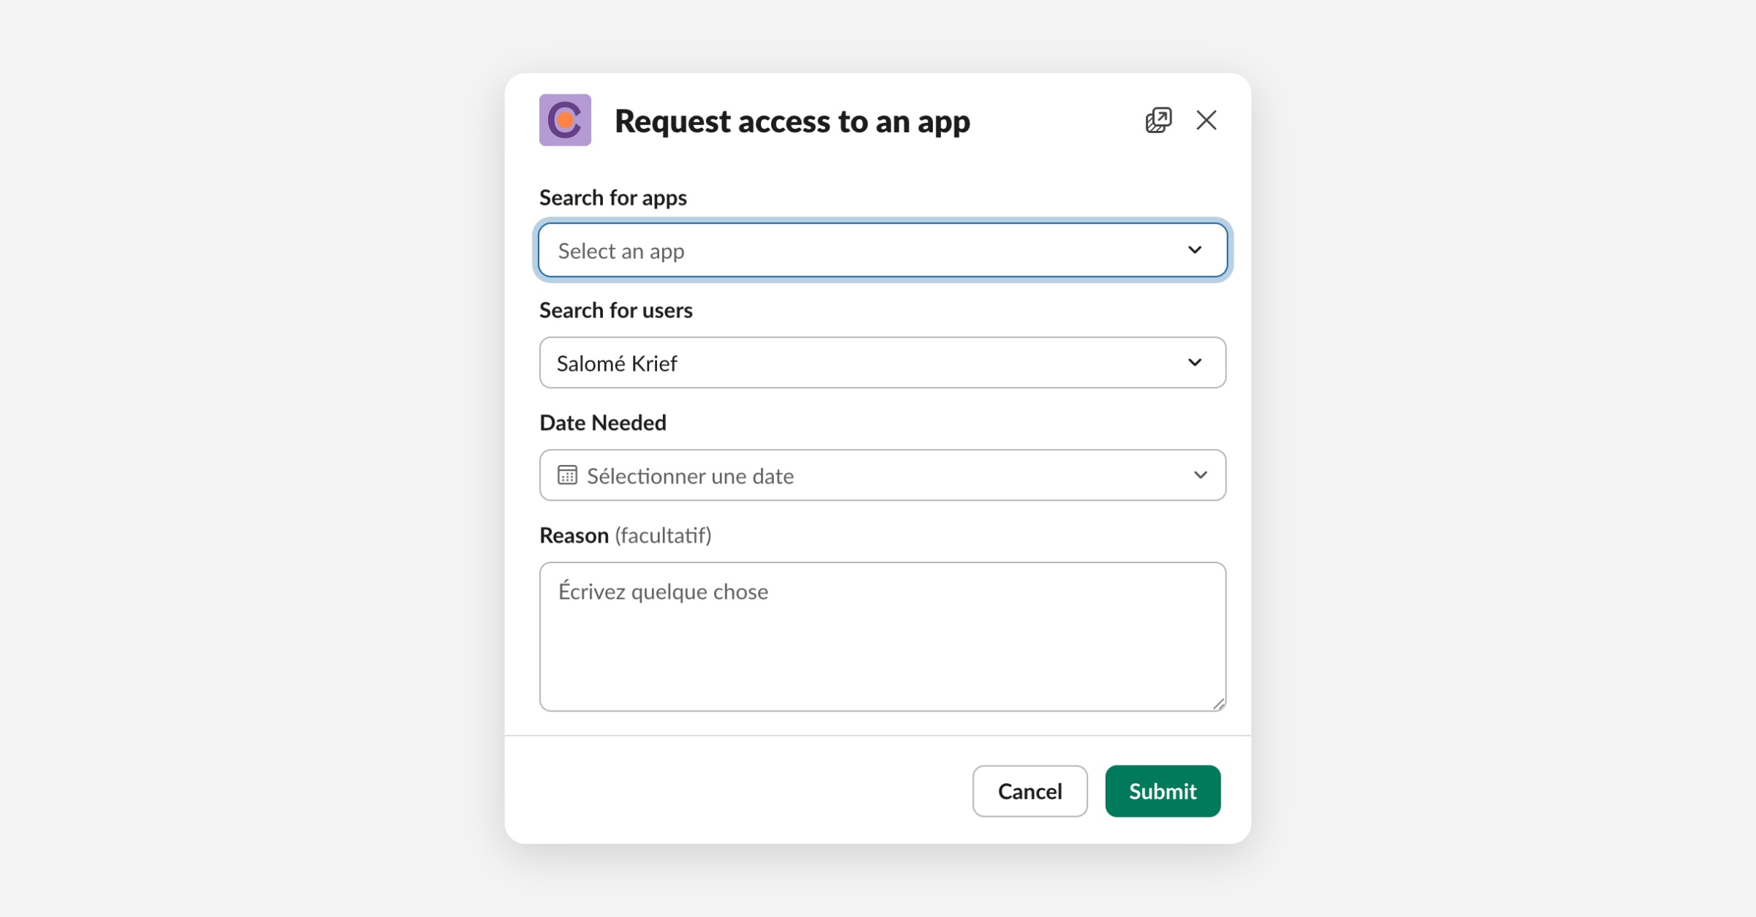The width and height of the screenshot is (1756, 917).
Task: Open modal in a new window icon
Action: coord(1158,120)
